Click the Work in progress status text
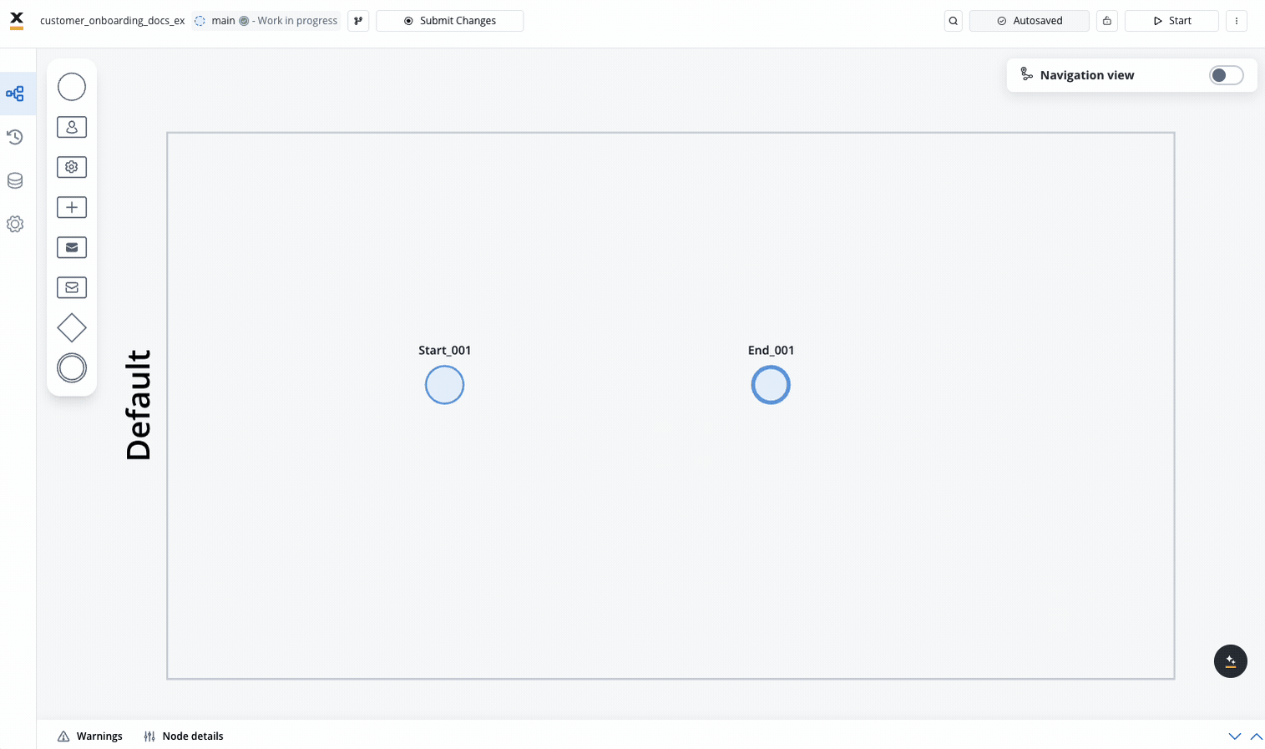The image size is (1265, 749). click(x=297, y=21)
